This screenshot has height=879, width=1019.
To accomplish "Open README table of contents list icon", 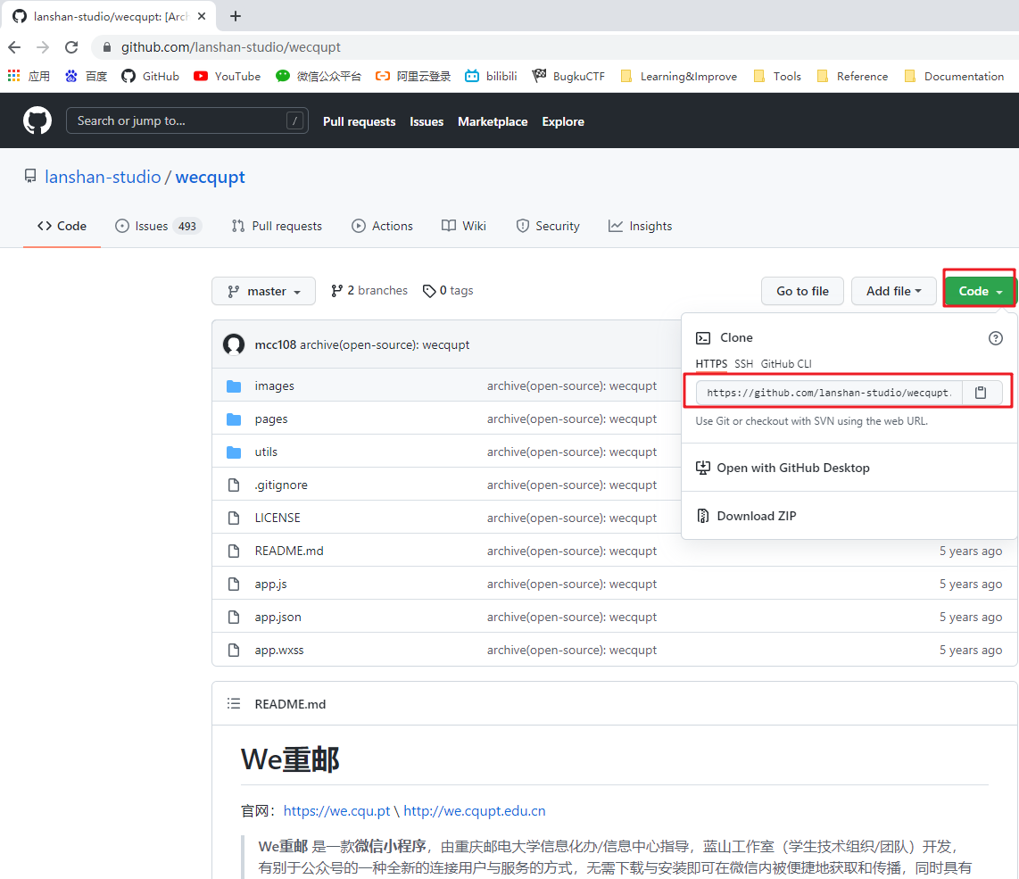I will [234, 703].
